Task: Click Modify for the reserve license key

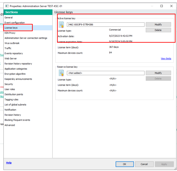Action: [x=158, y=73]
